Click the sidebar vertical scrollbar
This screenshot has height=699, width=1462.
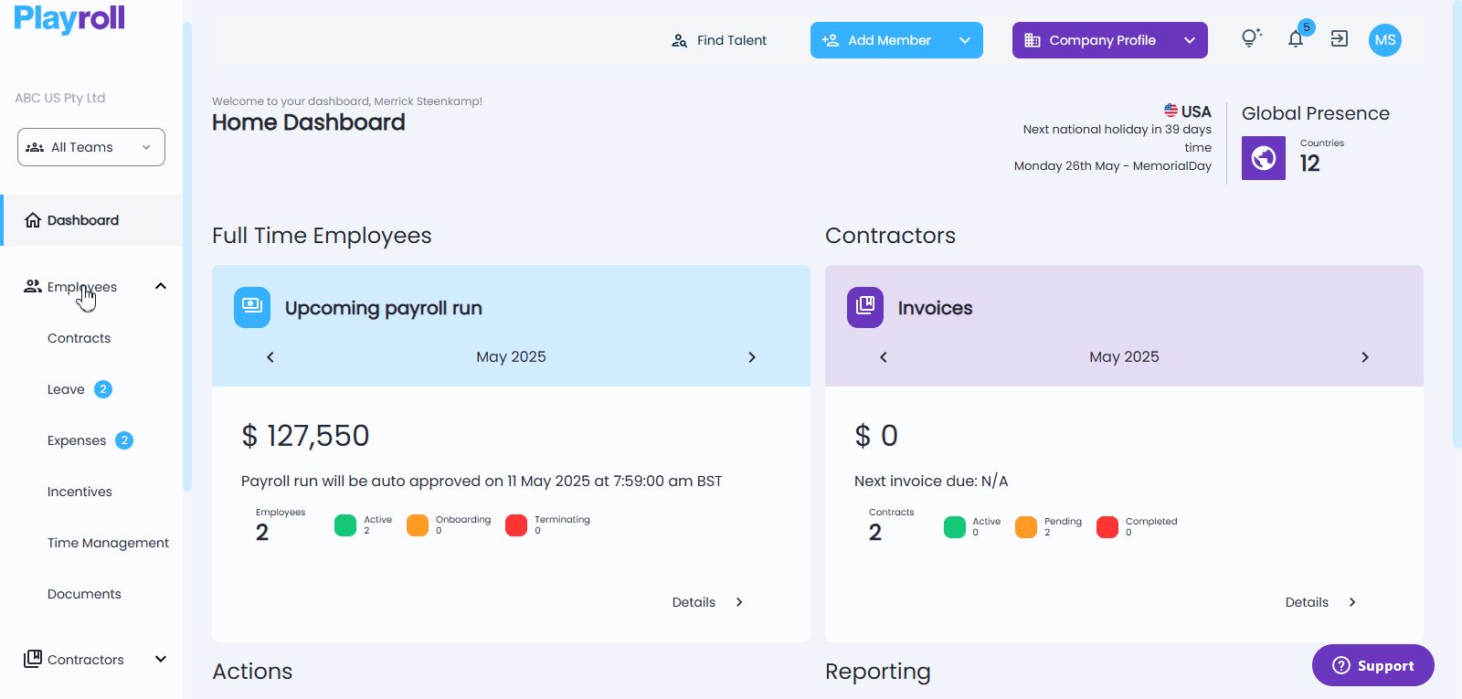[187, 256]
